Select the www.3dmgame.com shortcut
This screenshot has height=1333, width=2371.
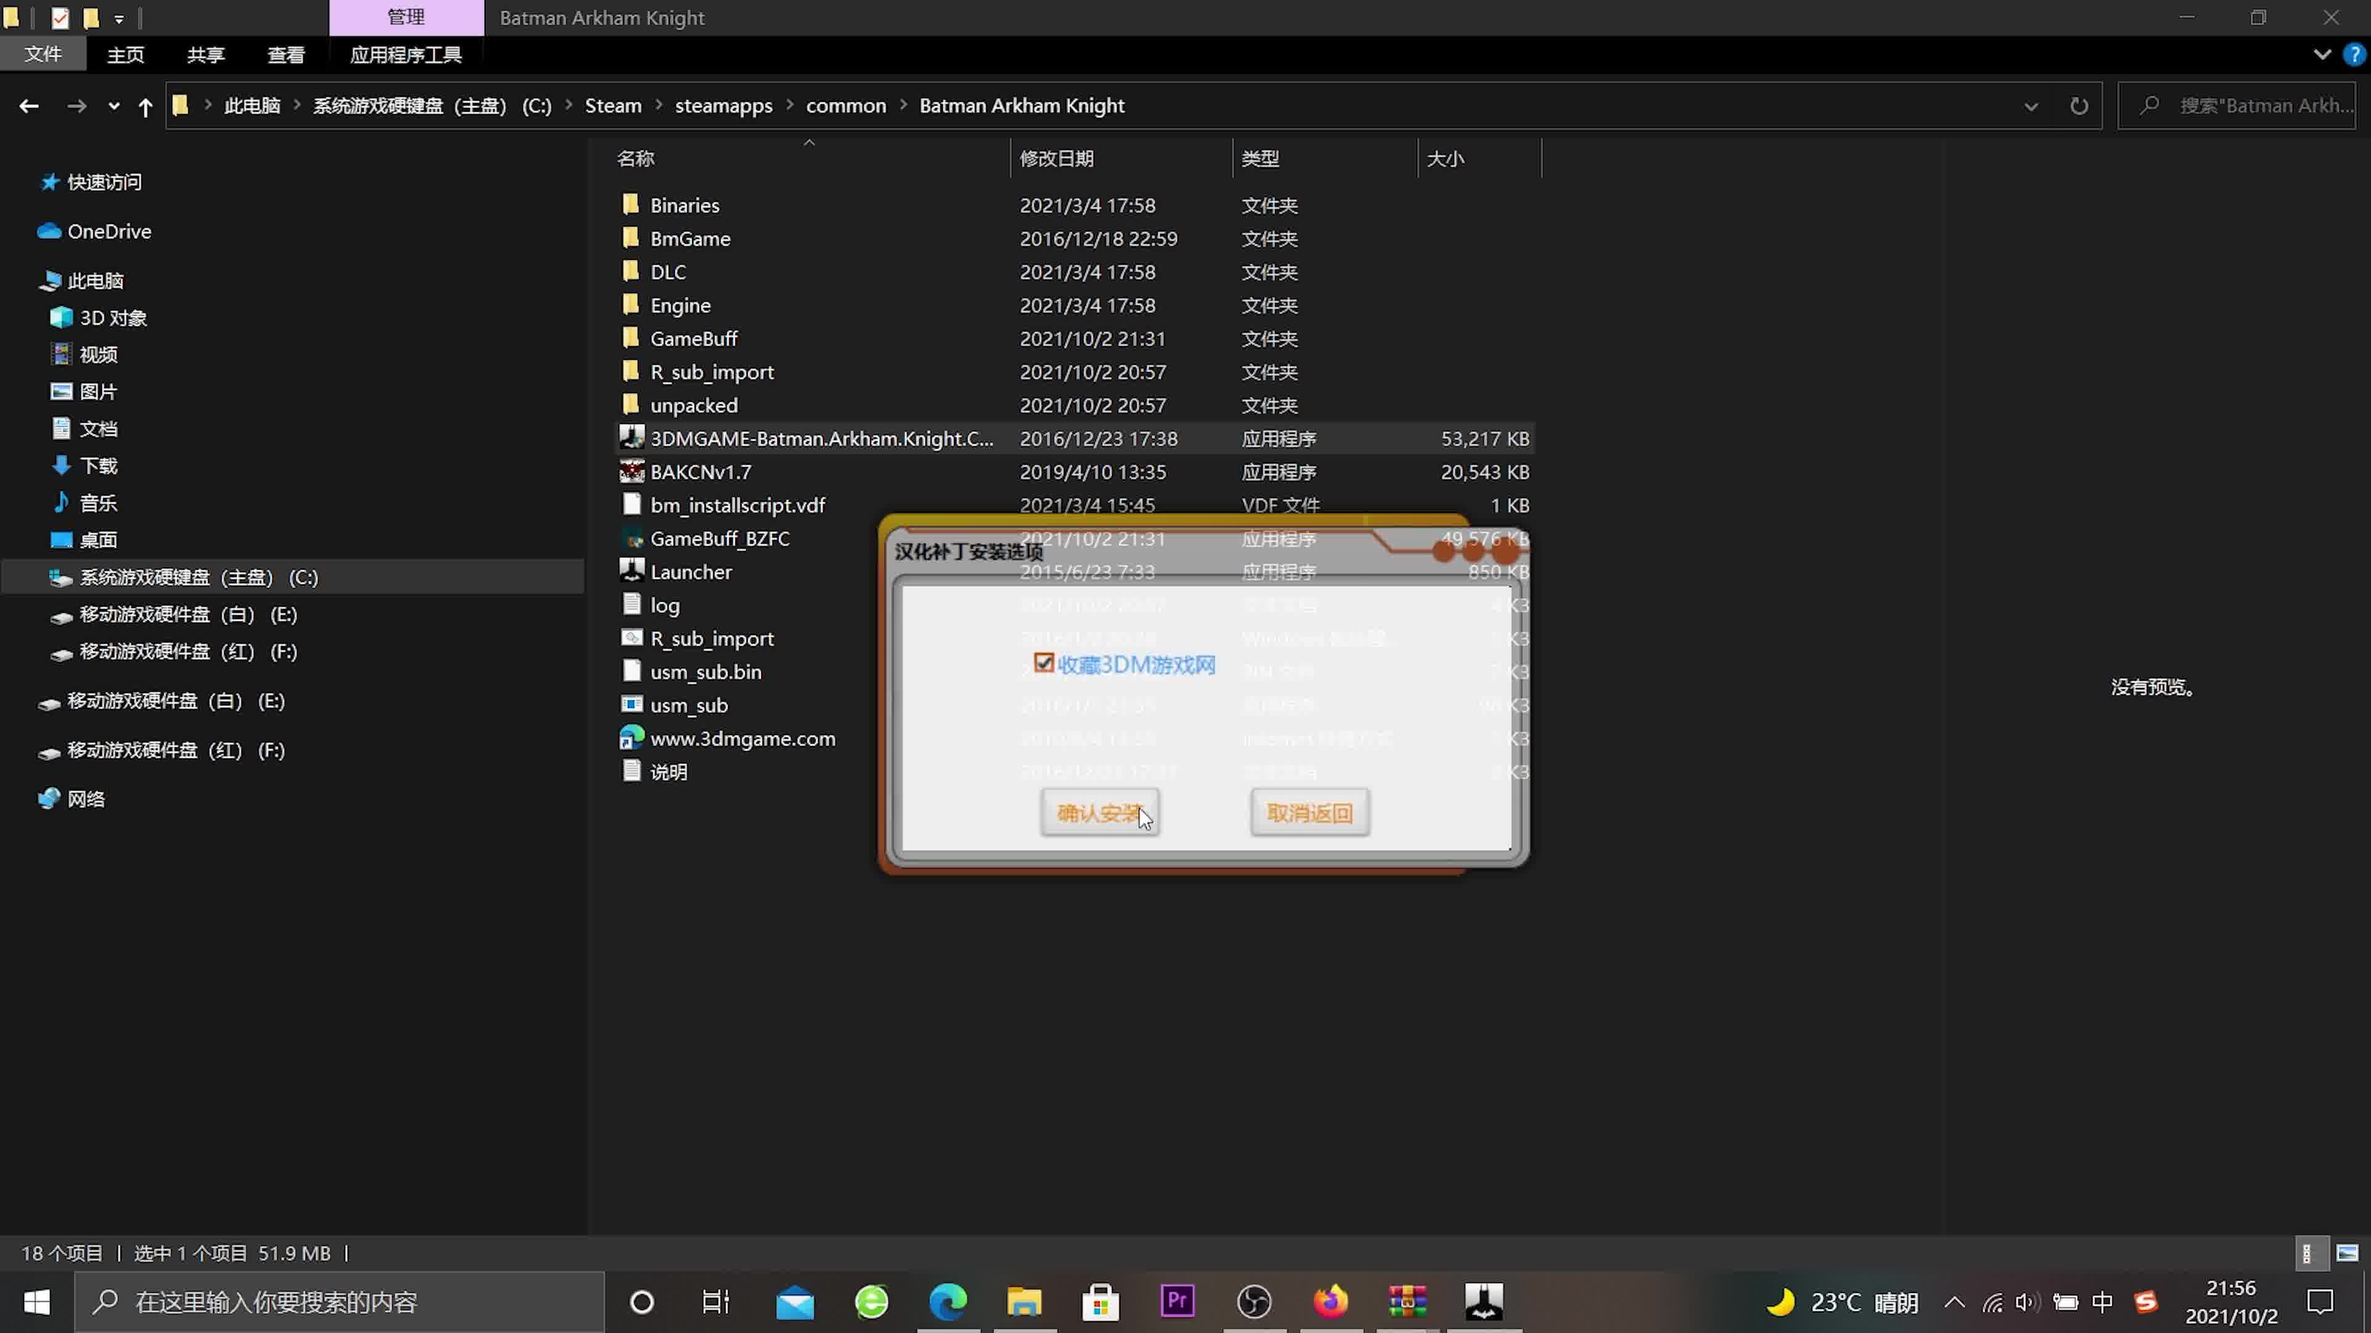(742, 739)
